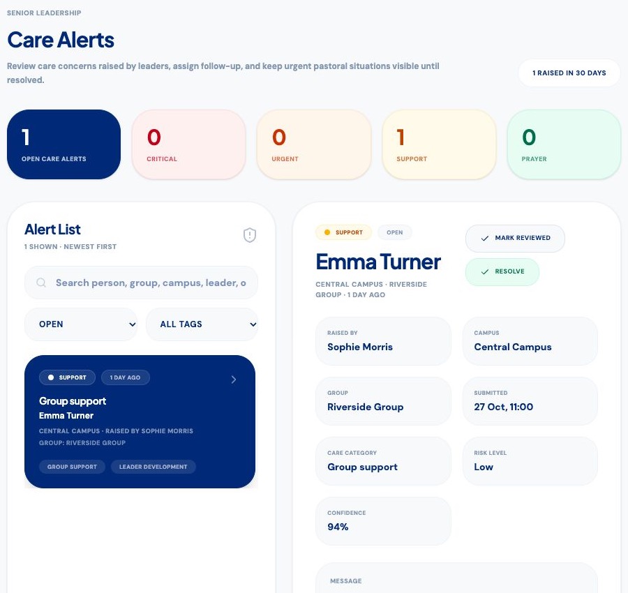
Task: Click the Group Riverside Group field
Action: coord(383,401)
